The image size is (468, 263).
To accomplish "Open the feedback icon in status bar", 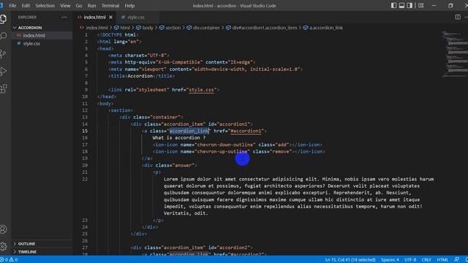I will 456,260.
